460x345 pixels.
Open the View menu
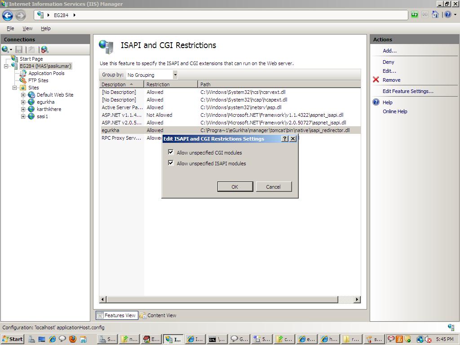click(x=27, y=28)
